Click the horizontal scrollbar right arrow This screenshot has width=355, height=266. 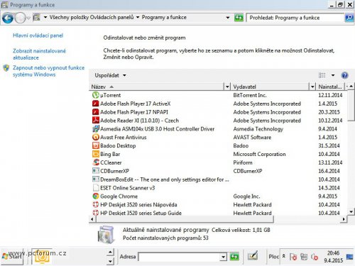[x=344, y=219]
